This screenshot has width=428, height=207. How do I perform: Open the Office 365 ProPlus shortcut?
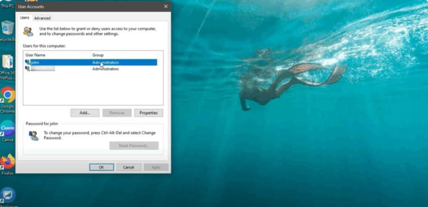pyautogui.click(x=7, y=63)
